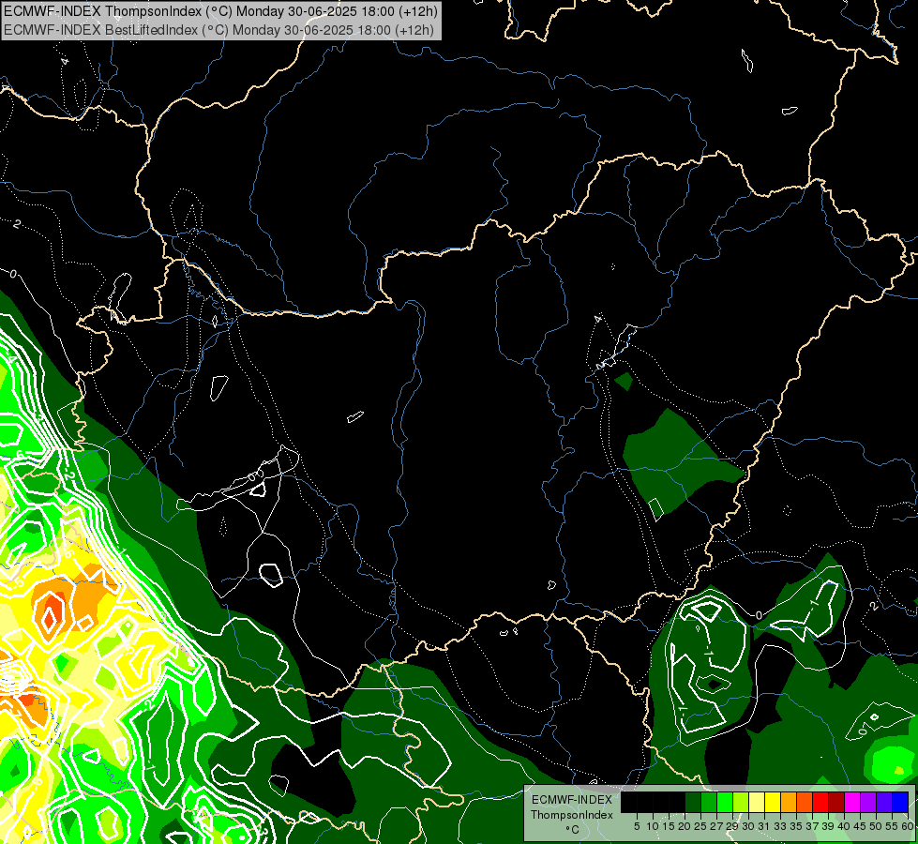918x844 pixels.
Task: Click the dark green 20–25 legend swatch
Action: click(693, 803)
